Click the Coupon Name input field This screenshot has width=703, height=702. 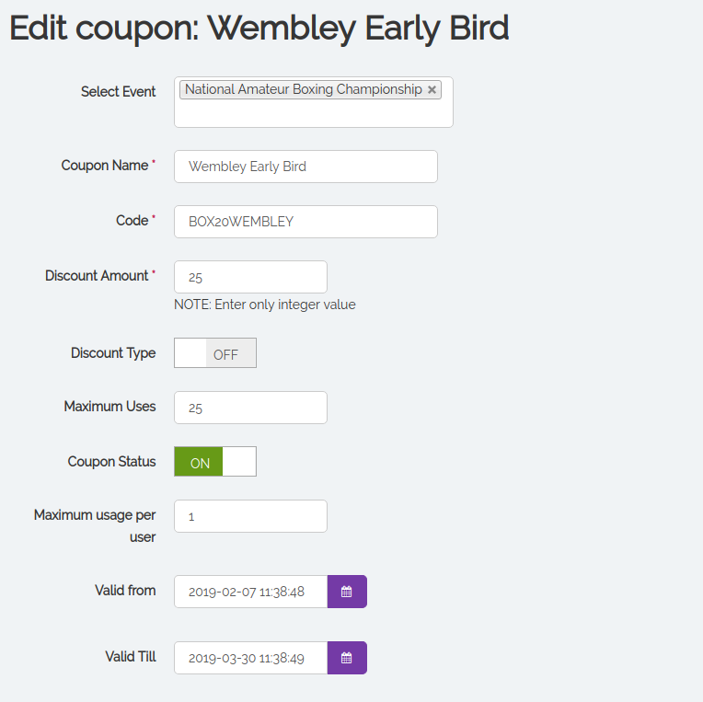tap(305, 167)
